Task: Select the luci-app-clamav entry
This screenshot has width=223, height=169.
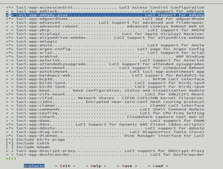Action: point(105,106)
